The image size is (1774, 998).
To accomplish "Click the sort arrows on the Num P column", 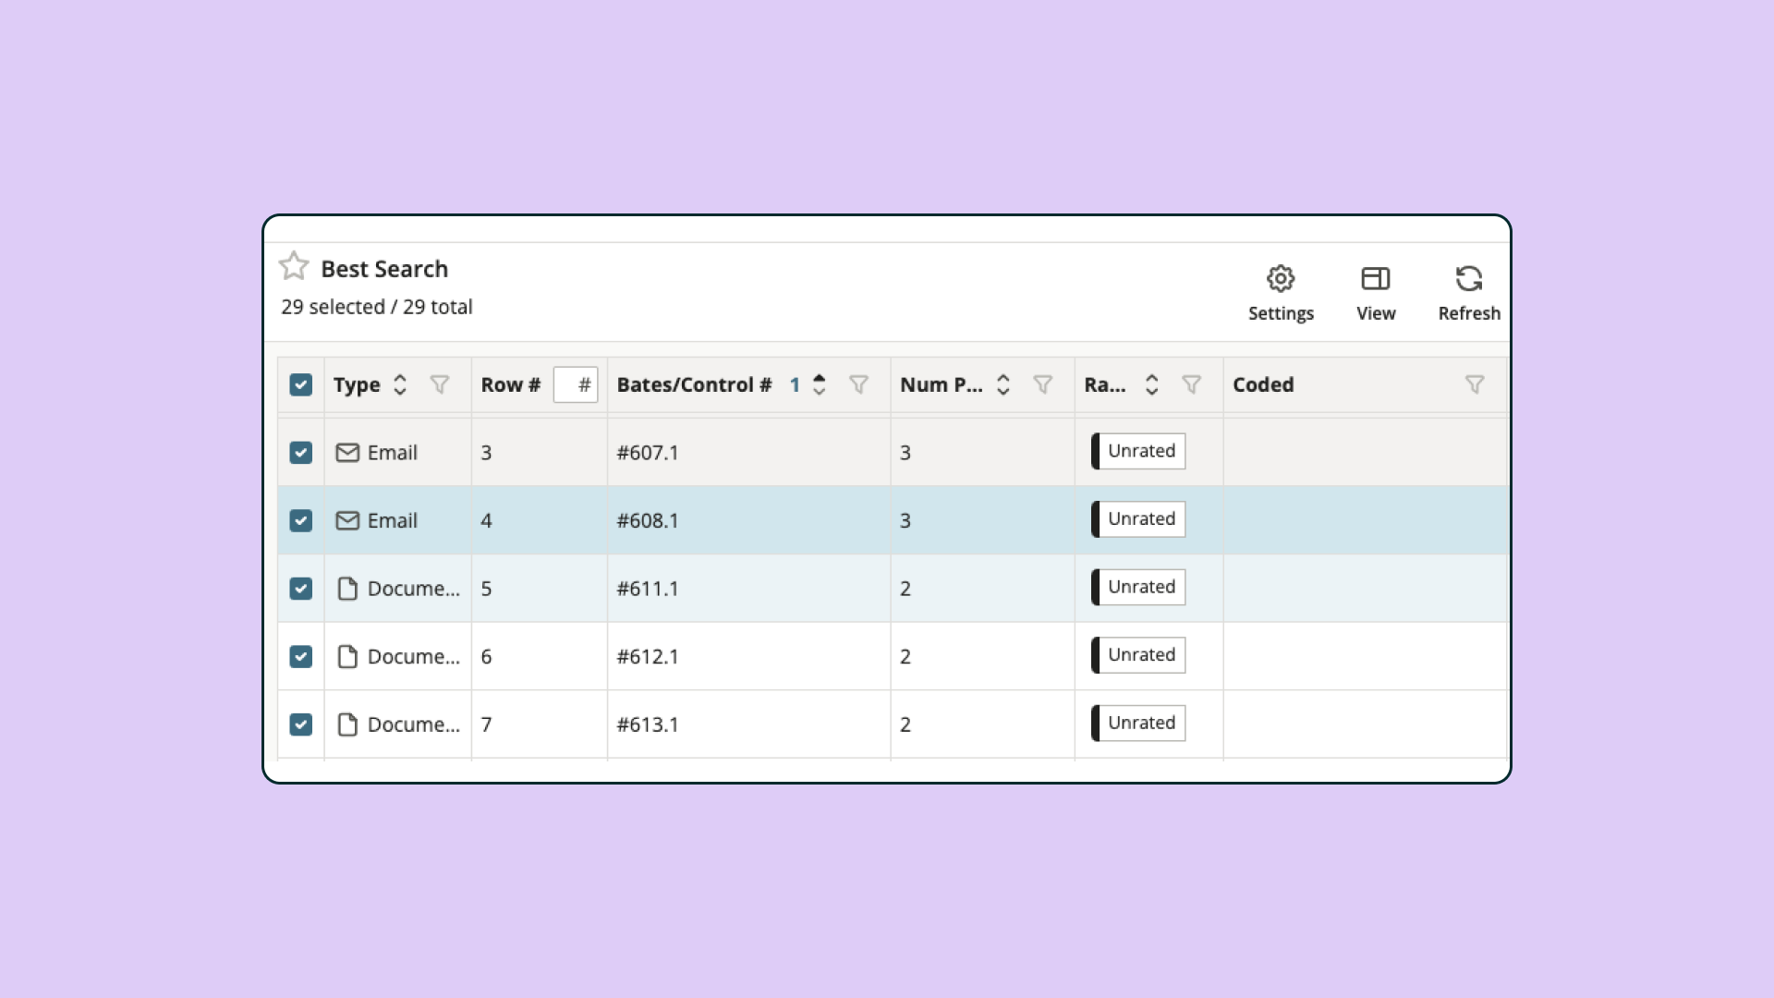I will tap(1003, 384).
